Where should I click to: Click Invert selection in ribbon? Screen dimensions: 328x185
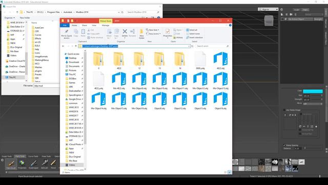(195, 38)
